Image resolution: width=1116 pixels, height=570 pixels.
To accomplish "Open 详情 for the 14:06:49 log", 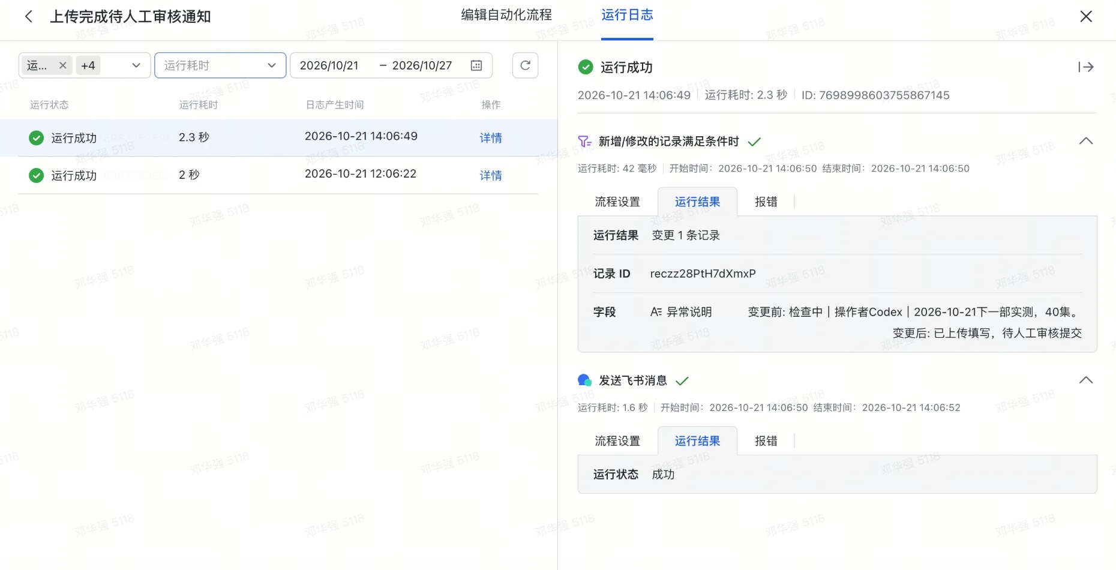I will pos(490,138).
